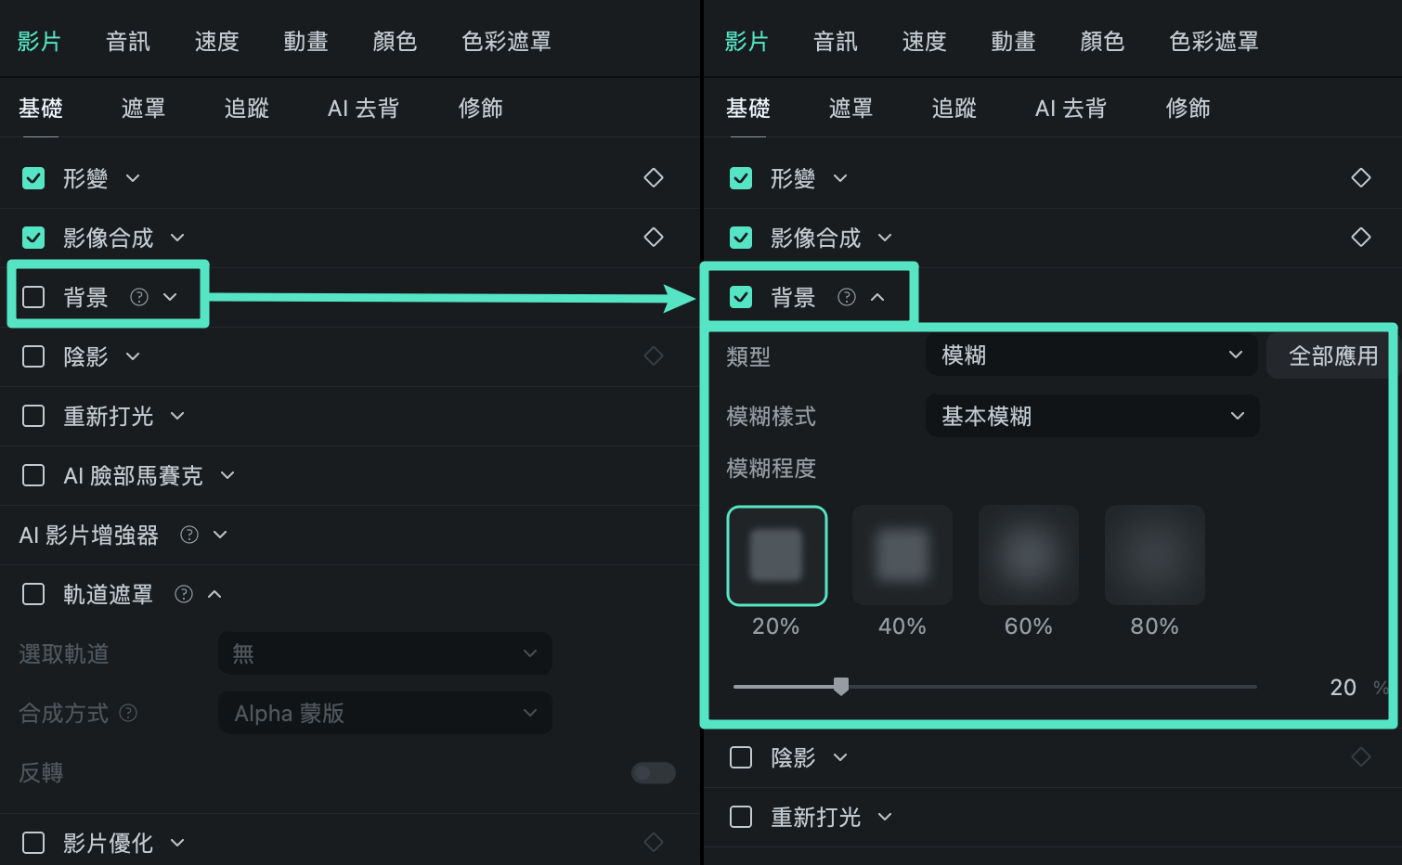
Task: Click help icon next to 合成方式
Action: pyautogui.click(x=128, y=713)
